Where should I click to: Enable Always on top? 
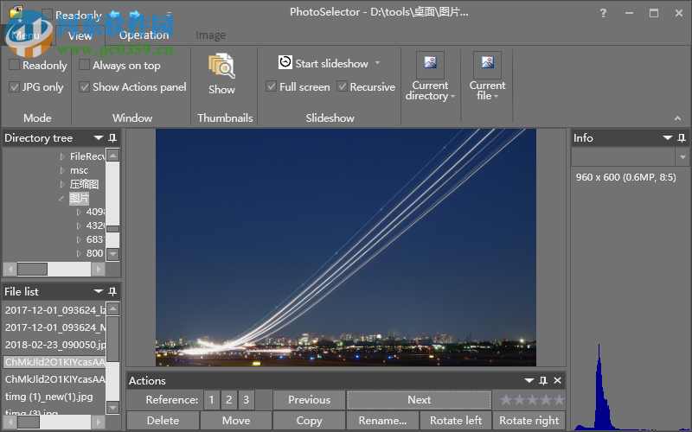[84, 65]
